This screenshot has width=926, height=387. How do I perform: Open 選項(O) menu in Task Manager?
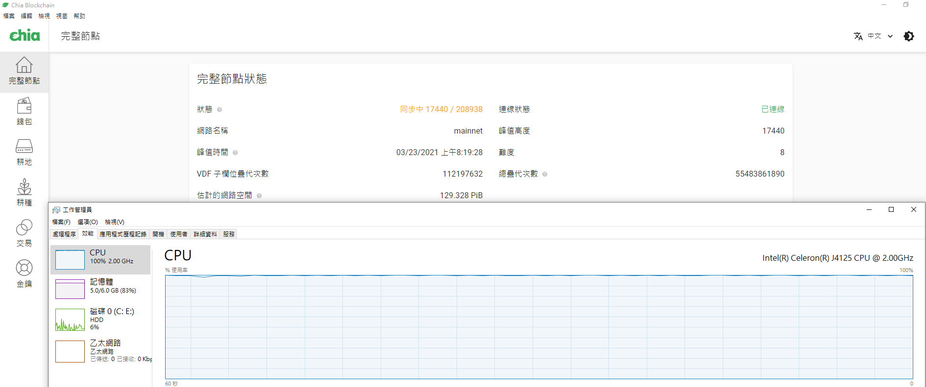pos(88,222)
